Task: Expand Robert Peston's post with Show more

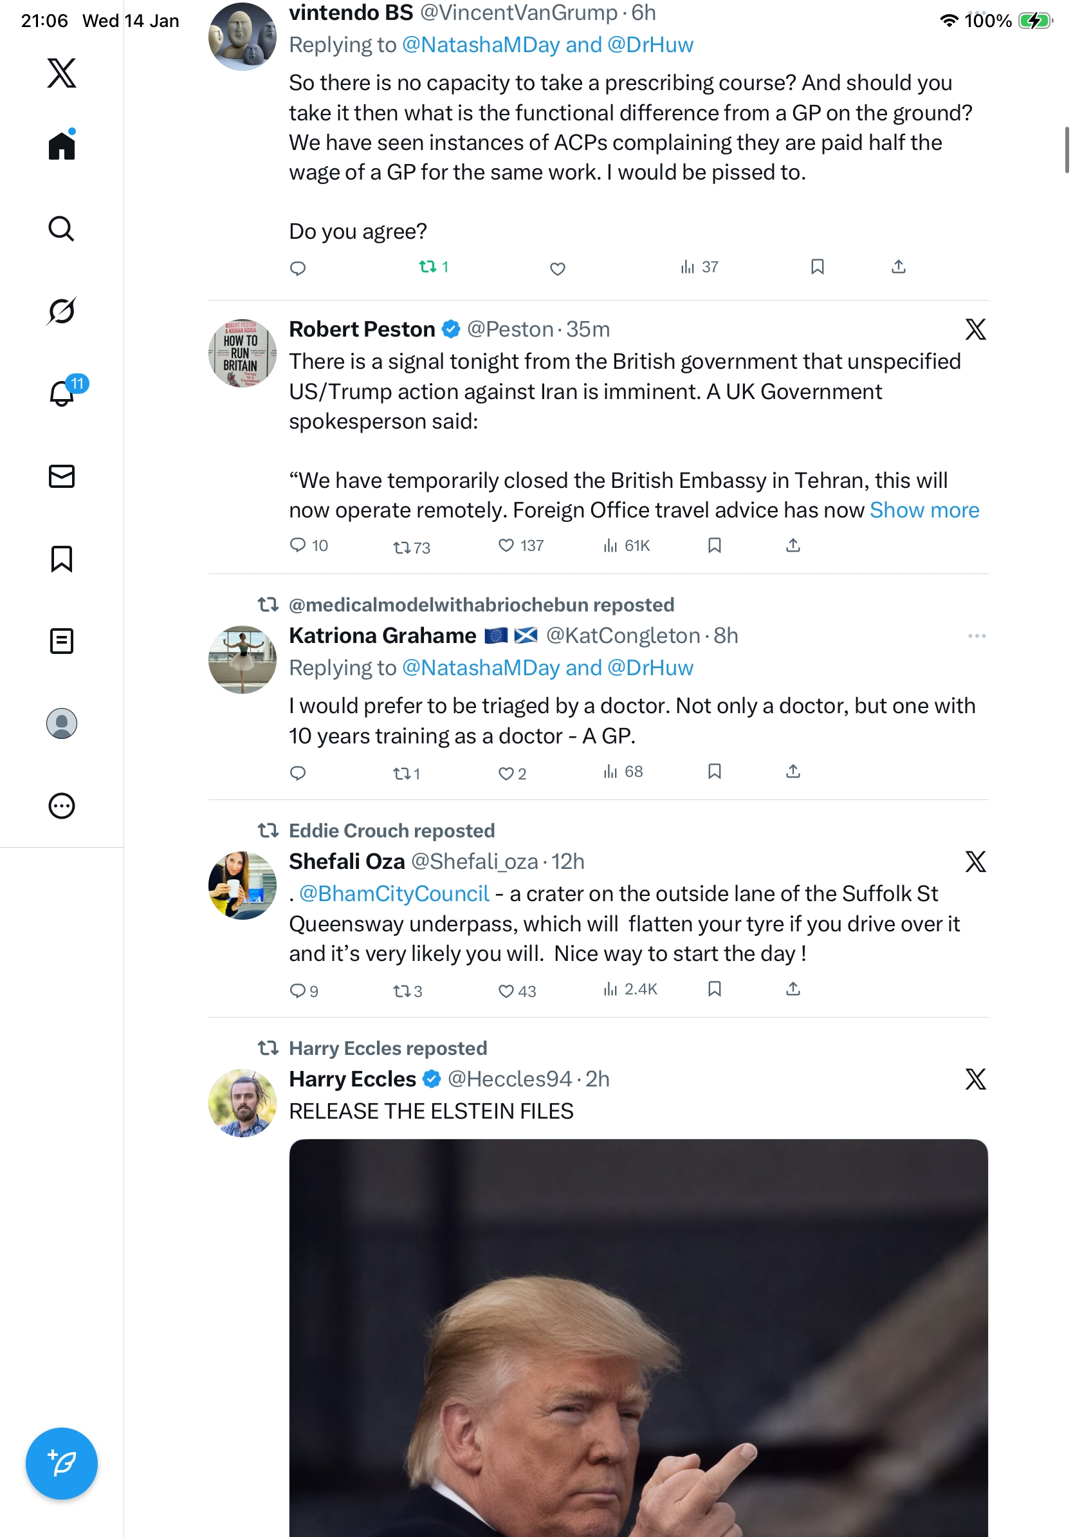Action: click(x=924, y=511)
